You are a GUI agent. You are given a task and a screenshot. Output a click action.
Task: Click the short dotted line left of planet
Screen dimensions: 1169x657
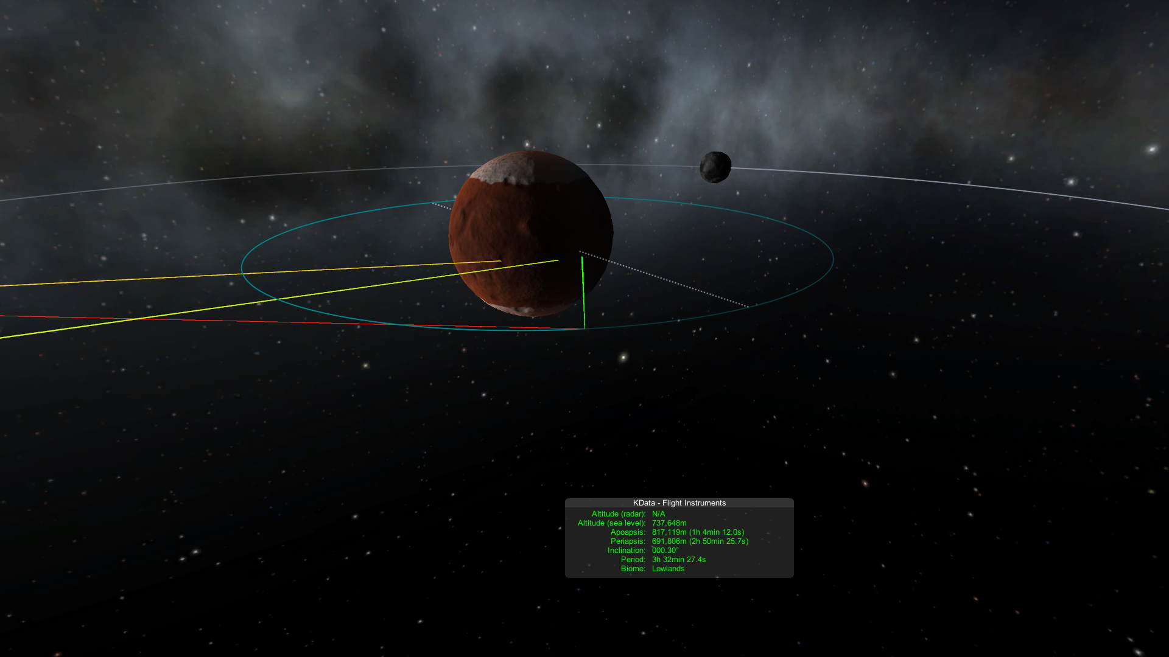(x=442, y=206)
